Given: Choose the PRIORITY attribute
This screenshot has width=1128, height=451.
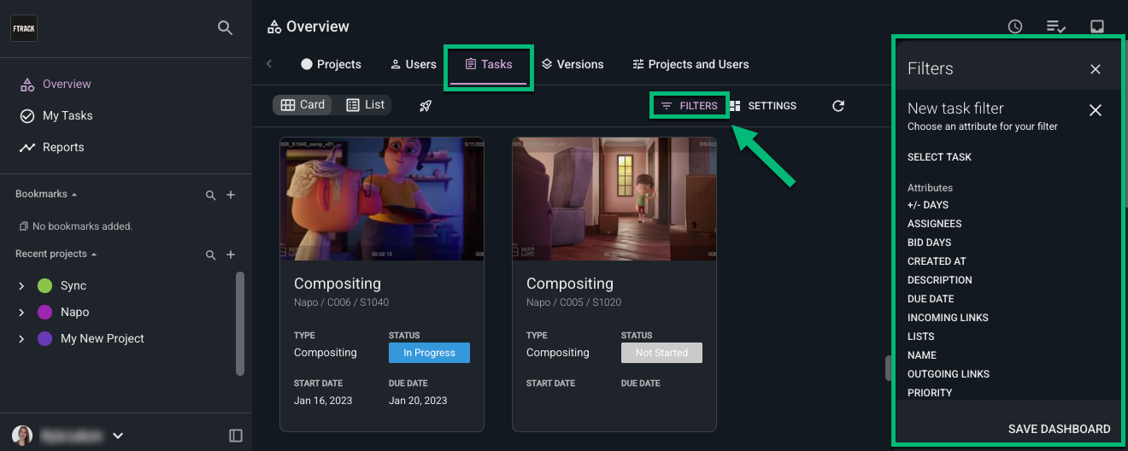Looking at the screenshot, I should [x=930, y=393].
